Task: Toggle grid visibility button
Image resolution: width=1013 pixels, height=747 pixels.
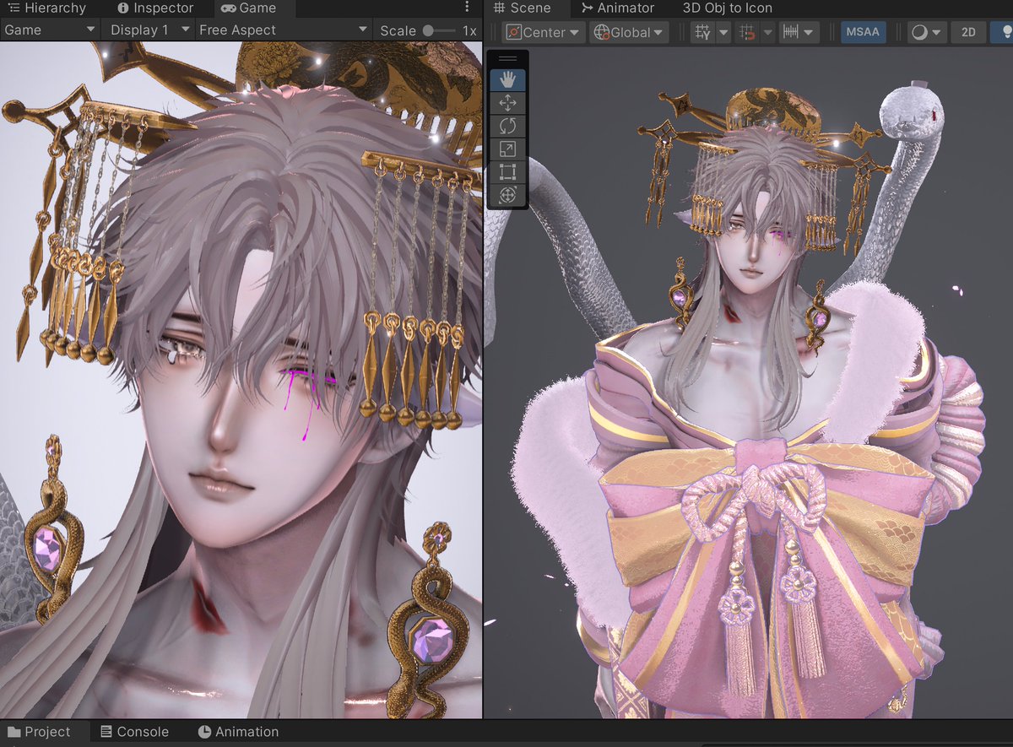Action: 702,32
